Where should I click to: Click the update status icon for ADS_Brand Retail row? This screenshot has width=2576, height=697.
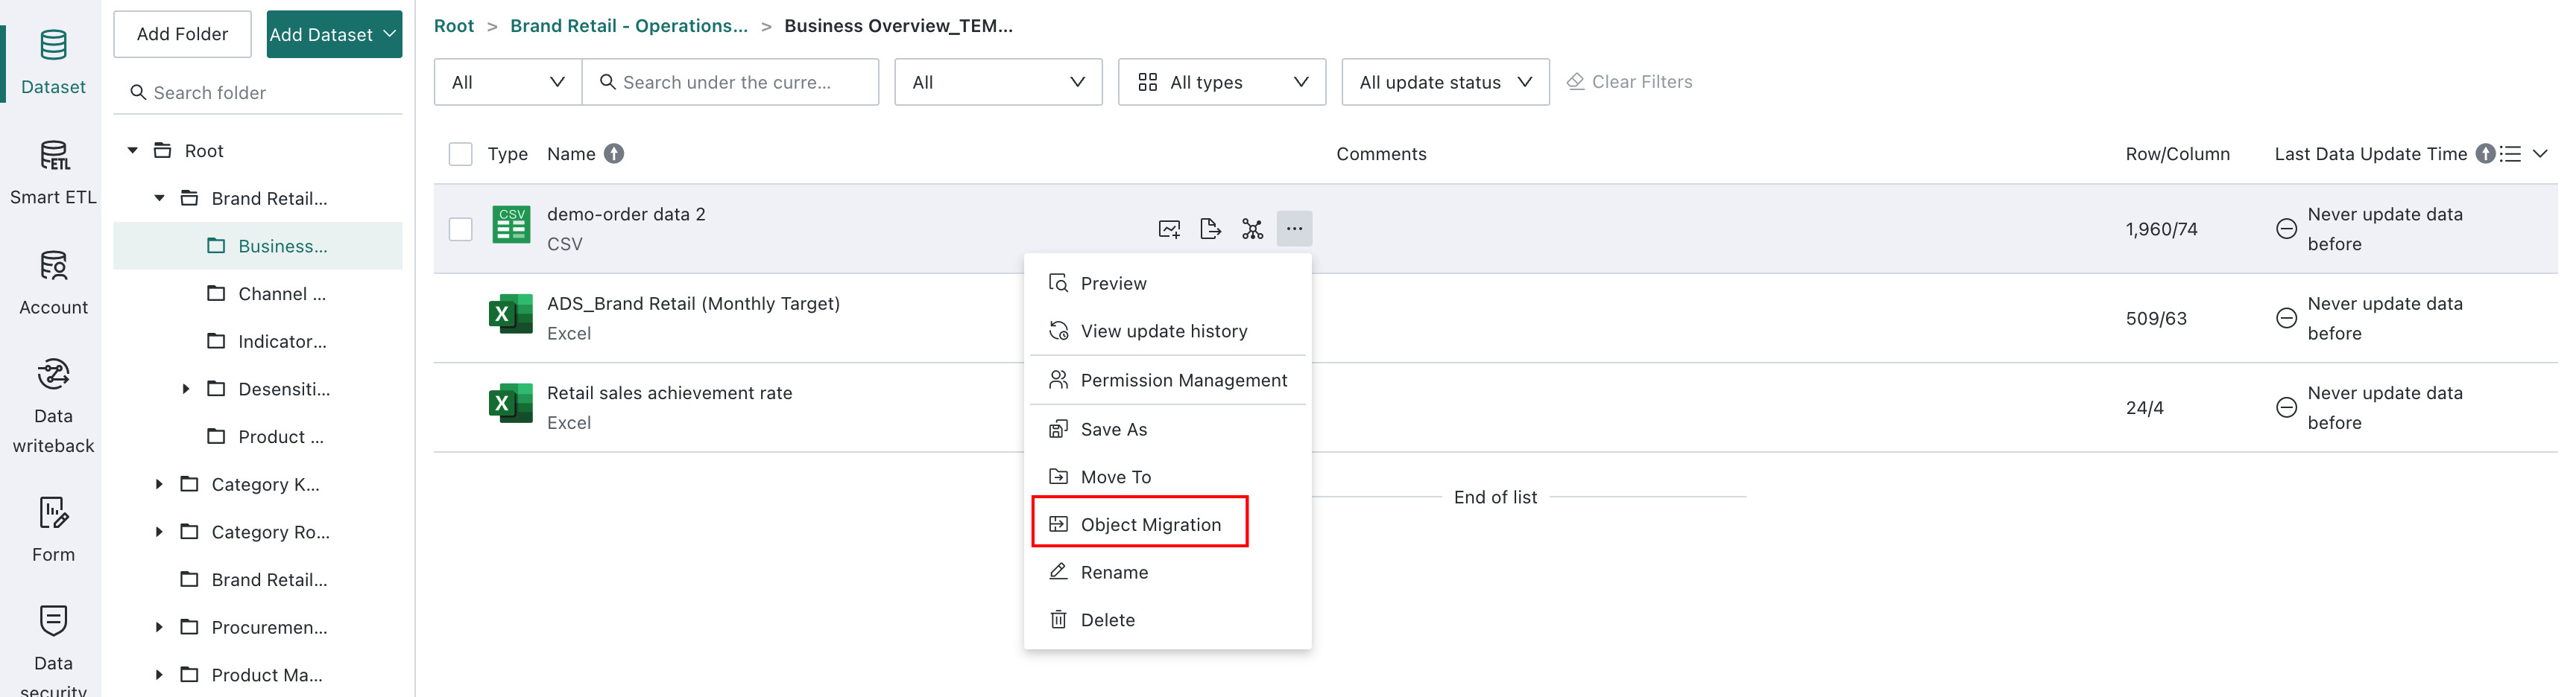(x=2286, y=317)
